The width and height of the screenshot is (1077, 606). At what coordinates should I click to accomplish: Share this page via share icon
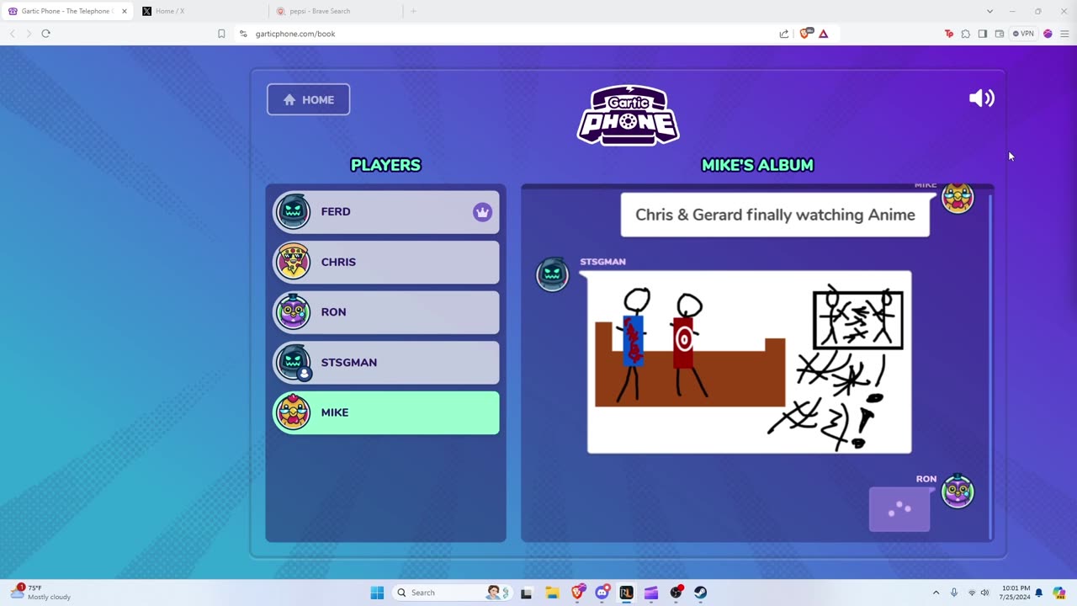[784, 34]
